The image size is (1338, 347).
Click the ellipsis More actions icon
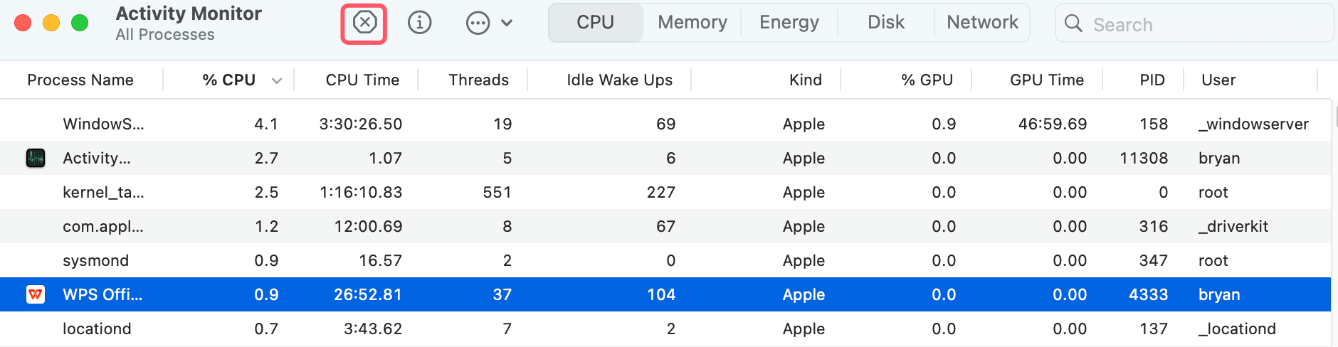pos(478,23)
